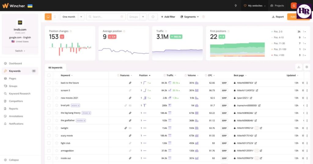The image size is (313, 164).
Task: Click the Add filter button
Action: [x=168, y=17]
